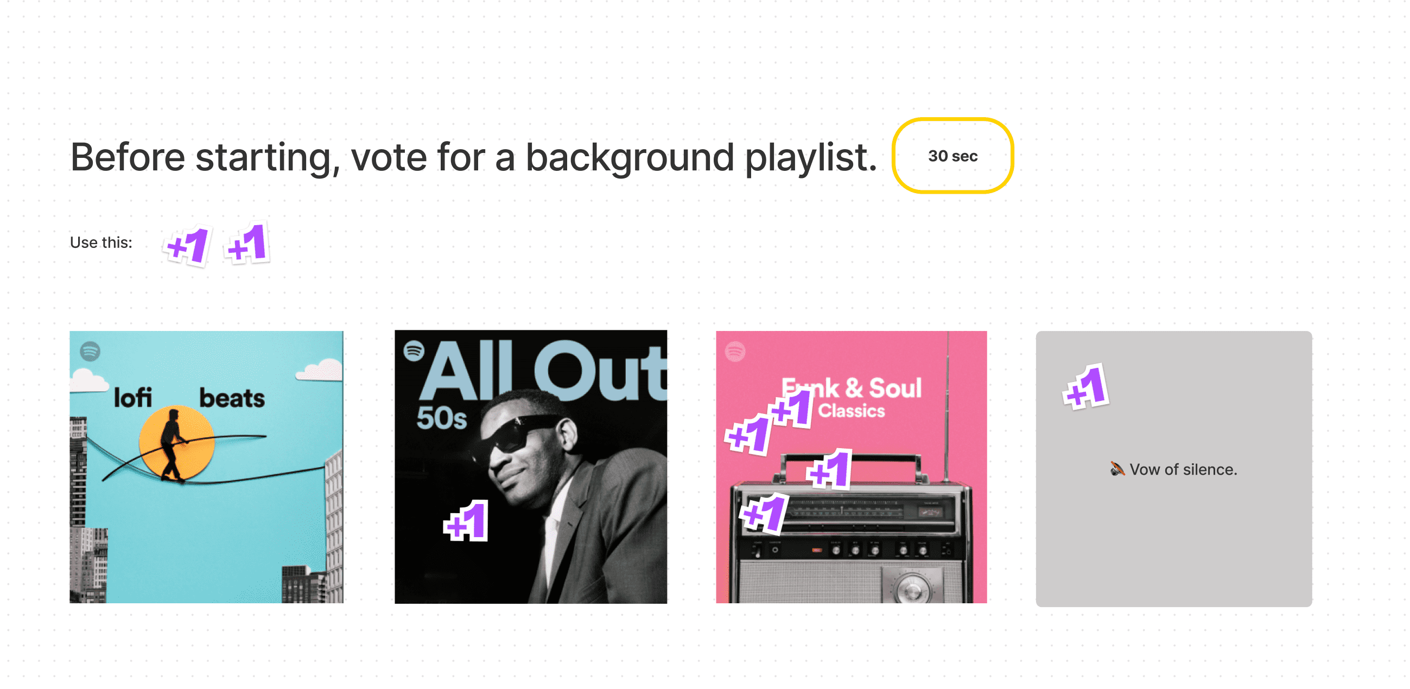
Task: Click the +1 sticker overlapping the Funk title
Action: [791, 408]
